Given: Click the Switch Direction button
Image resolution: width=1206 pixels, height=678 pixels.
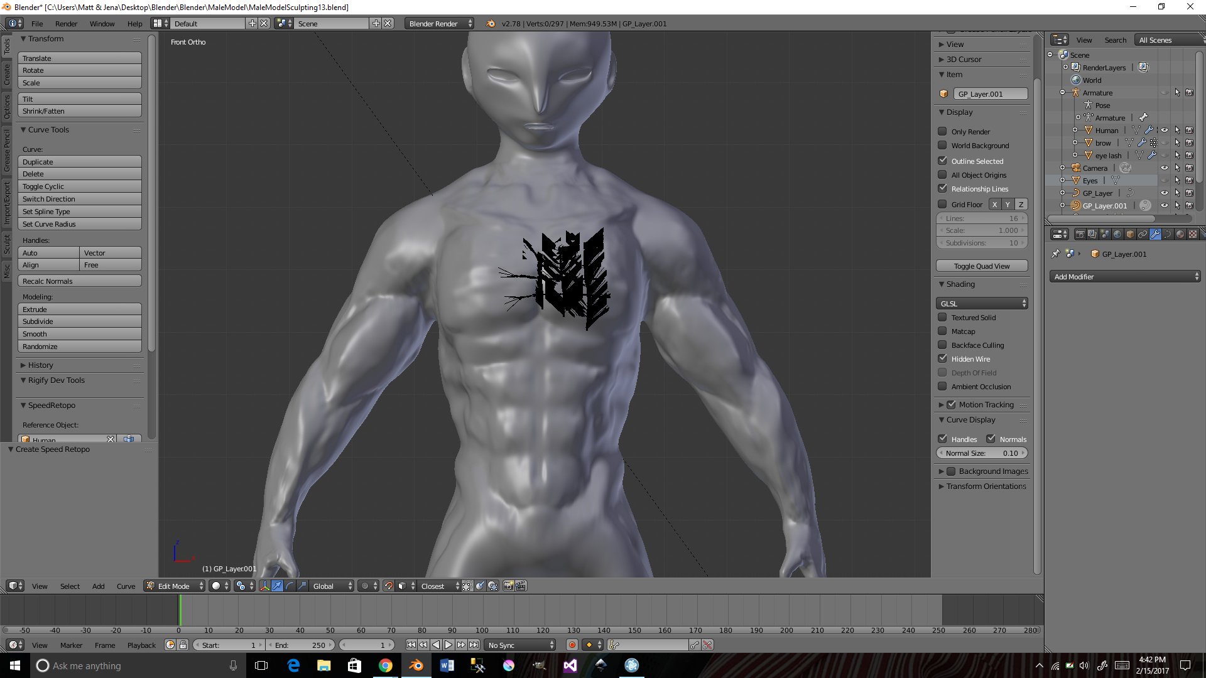Looking at the screenshot, I should pos(80,199).
